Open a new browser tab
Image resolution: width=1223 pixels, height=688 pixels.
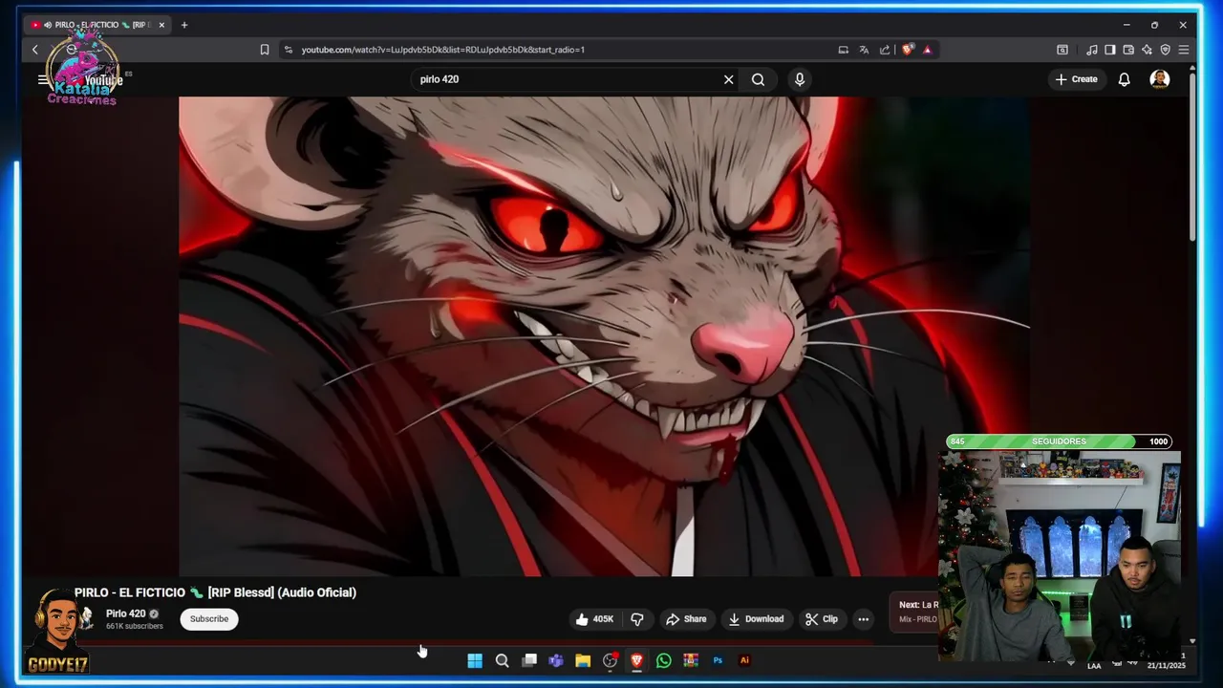point(184,25)
